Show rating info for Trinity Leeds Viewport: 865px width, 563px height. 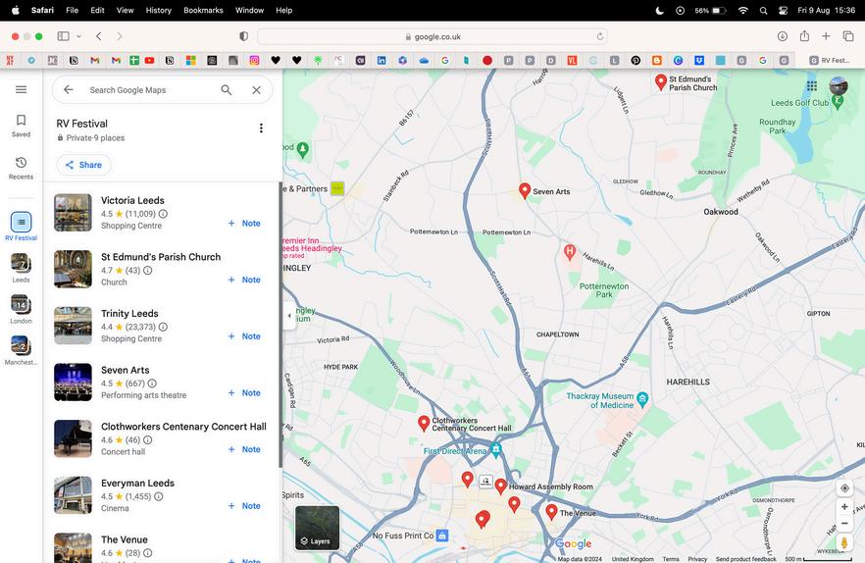(163, 327)
